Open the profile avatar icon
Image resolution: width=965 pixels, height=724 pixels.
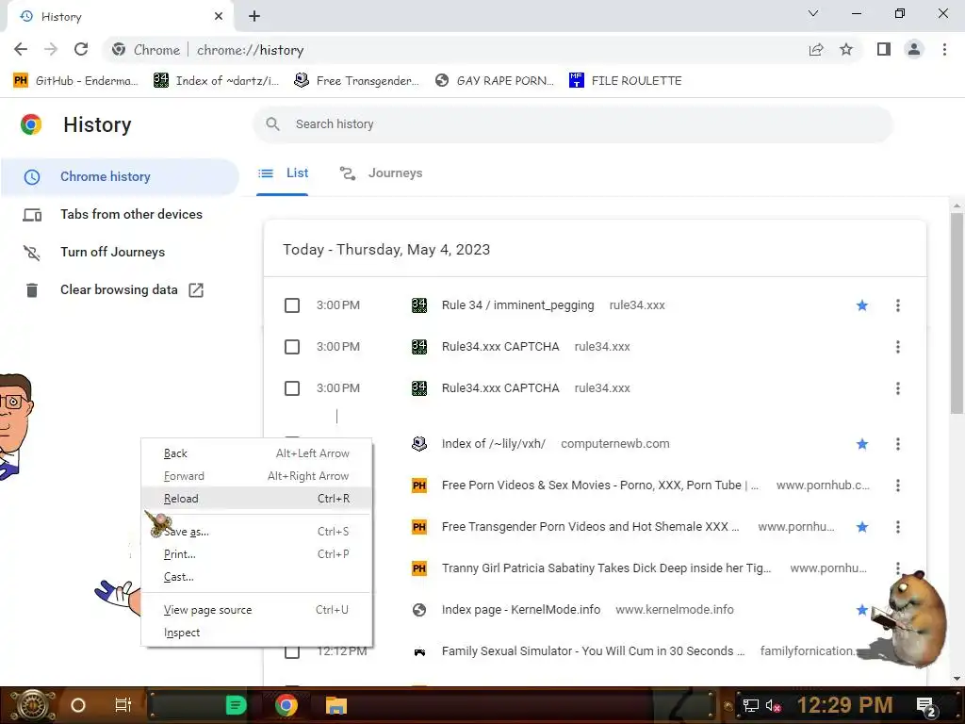point(914,49)
